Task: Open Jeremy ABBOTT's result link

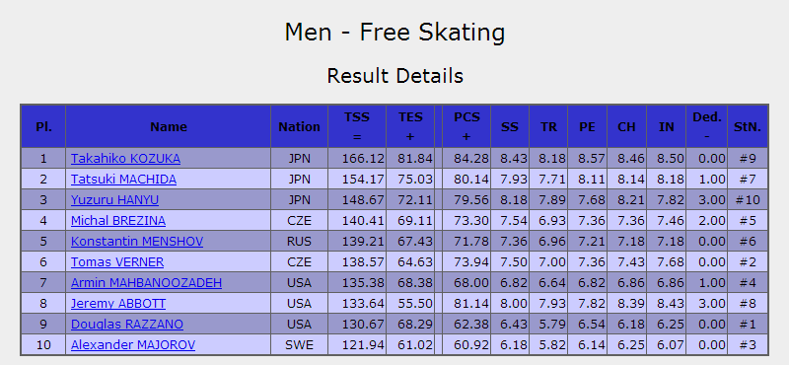Action: coord(118,304)
